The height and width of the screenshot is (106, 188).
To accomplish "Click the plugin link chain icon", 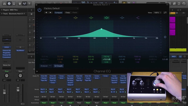I will pos(165,13).
